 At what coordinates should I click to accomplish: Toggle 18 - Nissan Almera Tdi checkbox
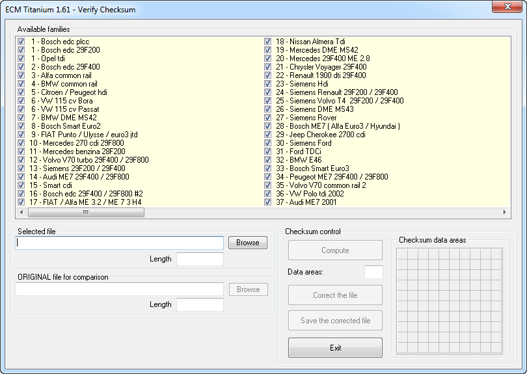pos(268,42)
